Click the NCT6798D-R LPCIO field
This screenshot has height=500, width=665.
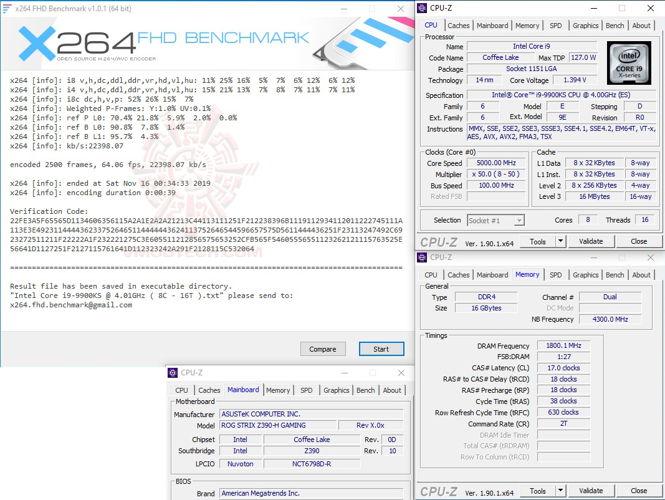tap(312, 464)
